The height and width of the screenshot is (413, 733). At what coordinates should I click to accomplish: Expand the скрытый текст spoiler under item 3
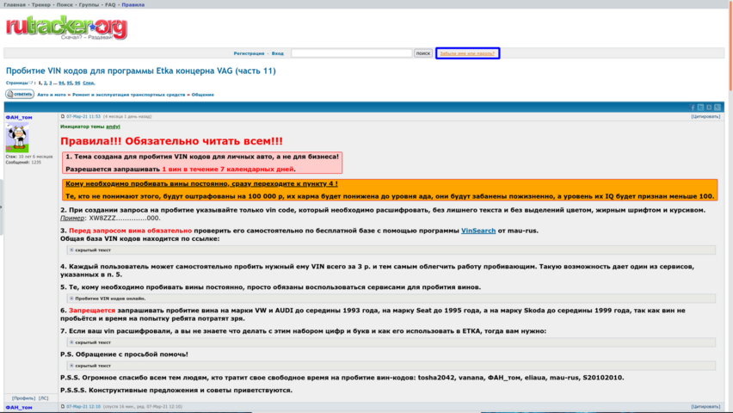pyautogui.click(x=391, y=250)
